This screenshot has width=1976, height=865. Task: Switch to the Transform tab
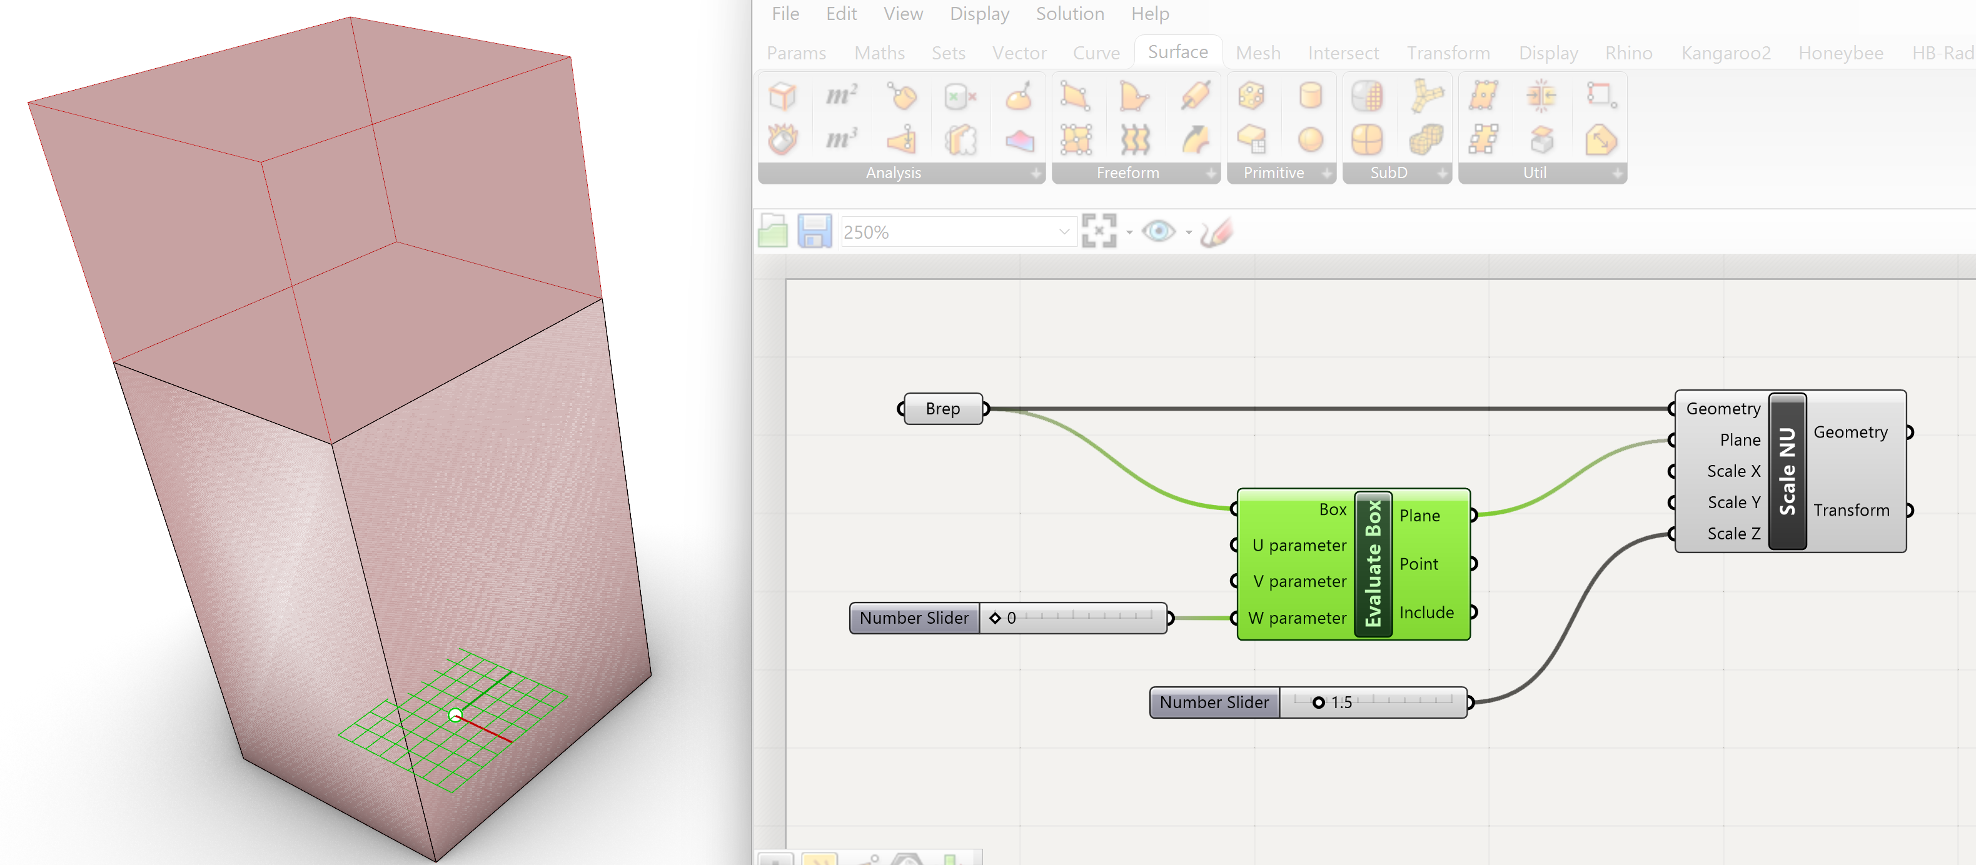[x=1448, y=53]
